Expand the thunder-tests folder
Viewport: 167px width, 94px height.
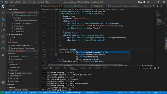(15, 67)
